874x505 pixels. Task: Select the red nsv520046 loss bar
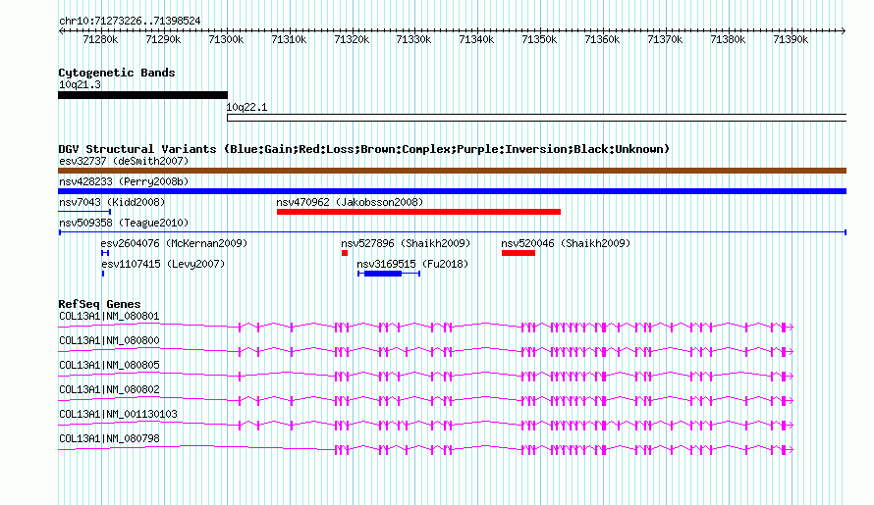519,253
